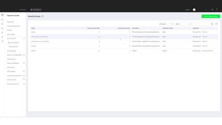The width and height of the screenshot is (222, 125).
Task: Open the account dropdown arrow in top bar
Action: pos(206,10)
